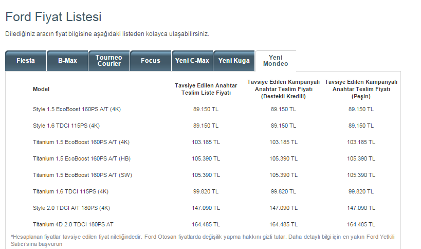
Task: Select the Tourneo Courier tab
Action: pos(109,61)
